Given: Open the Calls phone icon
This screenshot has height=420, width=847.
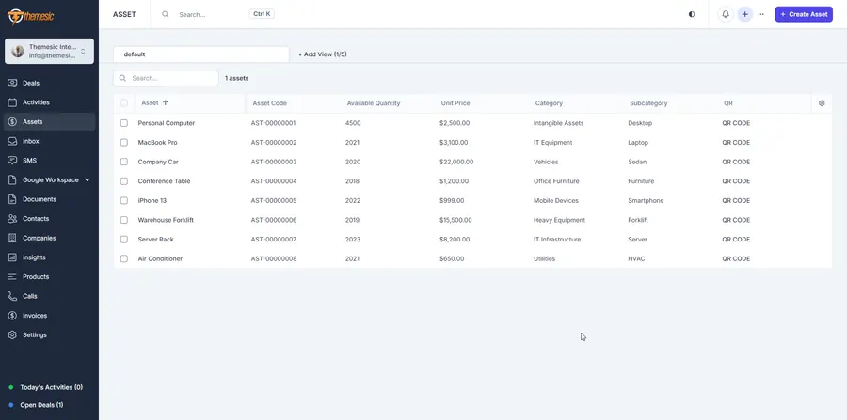Looking at the screenshot, I should point(12,297).
